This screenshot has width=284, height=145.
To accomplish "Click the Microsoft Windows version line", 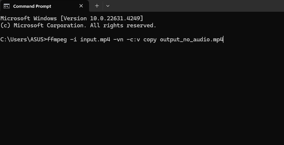I will (72, 18).
